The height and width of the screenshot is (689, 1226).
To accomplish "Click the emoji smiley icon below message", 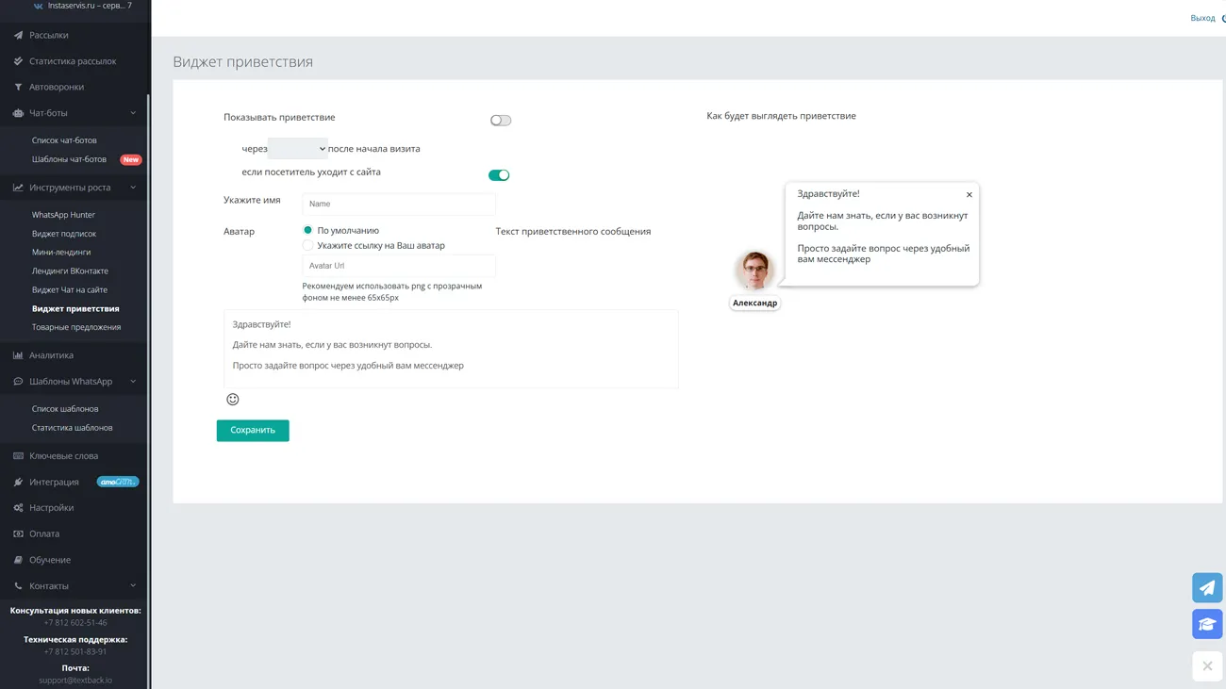I will click(233, 400).
